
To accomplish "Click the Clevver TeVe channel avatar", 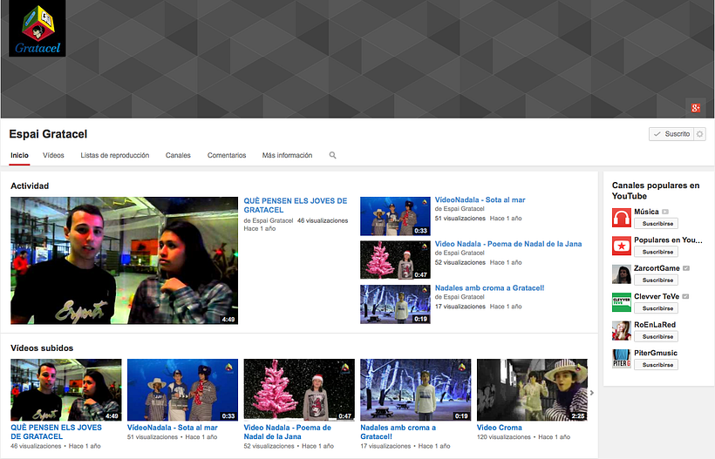I will click(621, 301).
